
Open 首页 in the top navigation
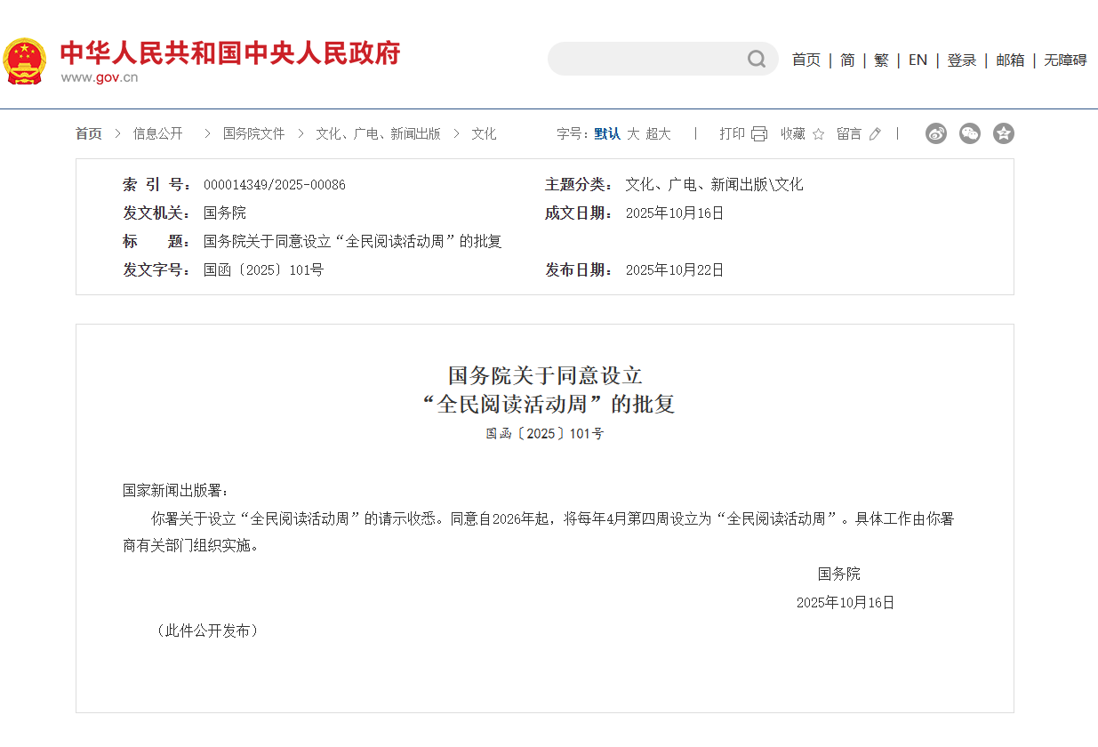805,60
